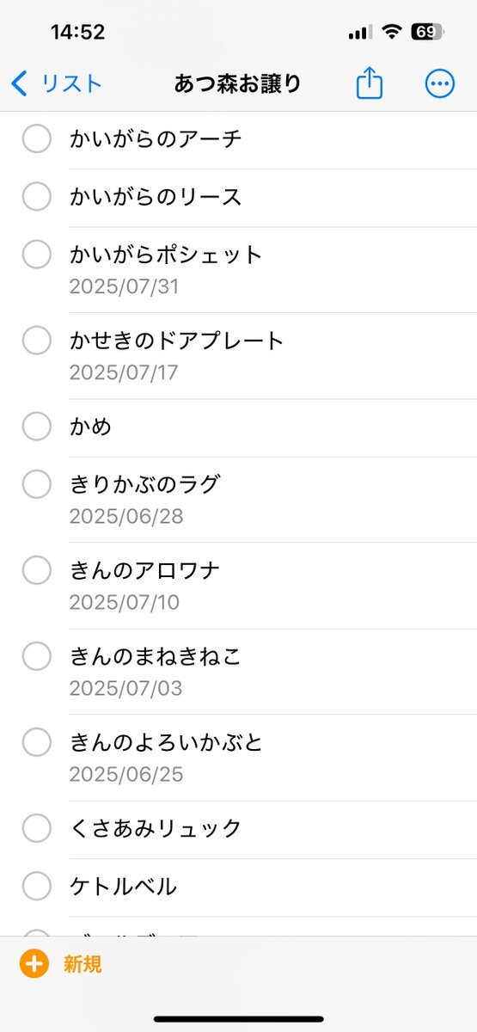Screen dimensions: 477x1032
Task: Tap the share icon in the header
Action: 370,83
